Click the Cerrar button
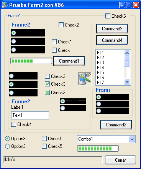This screenshot has width=141, height=169. click(x=120, y=160)
